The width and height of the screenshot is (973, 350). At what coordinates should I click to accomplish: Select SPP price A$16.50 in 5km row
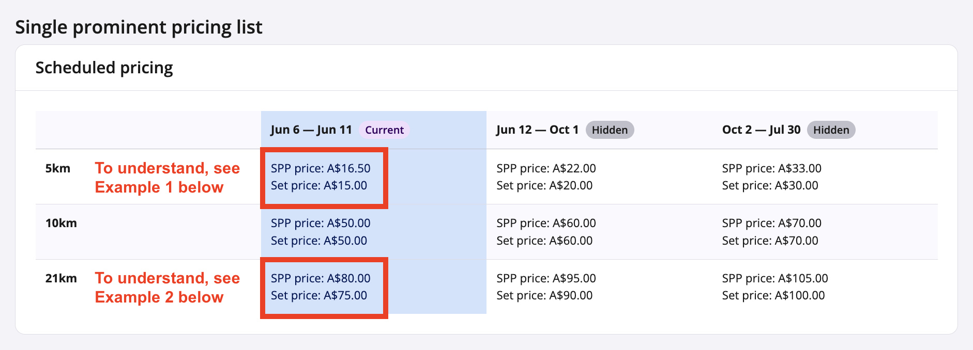click(x=321, y=169)
